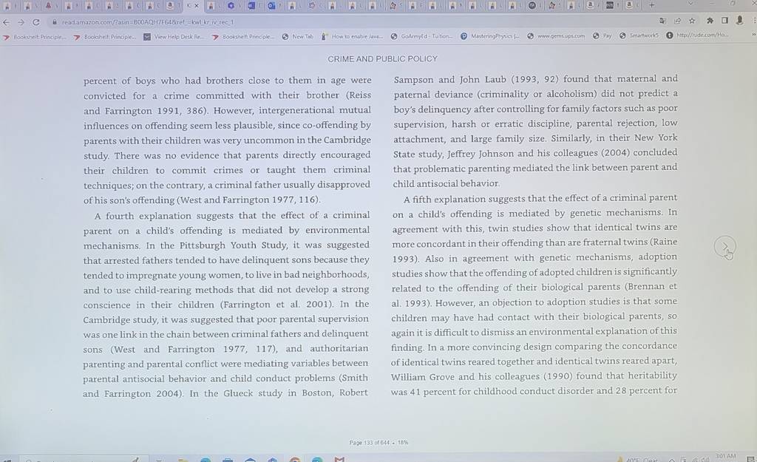
Task: Open the Chrome three-dot menu
Action: pos(753,20)
